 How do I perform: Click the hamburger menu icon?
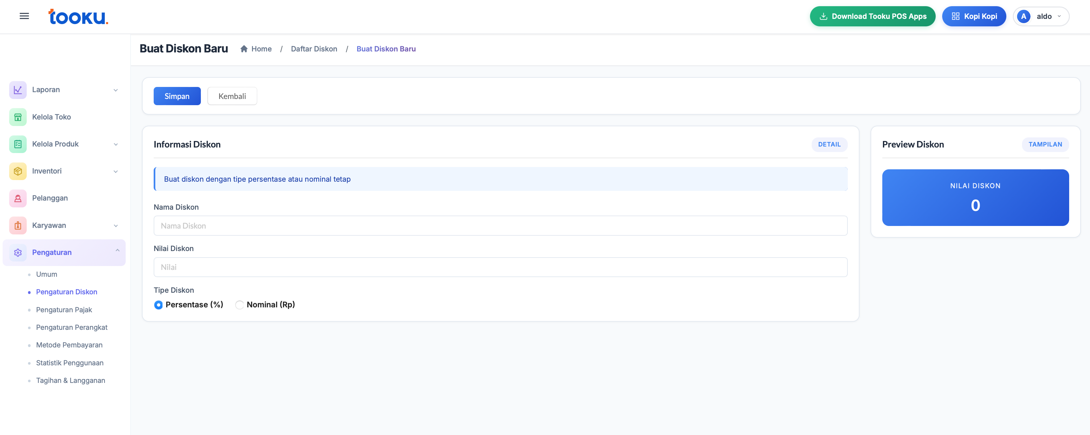click(24, 16)
